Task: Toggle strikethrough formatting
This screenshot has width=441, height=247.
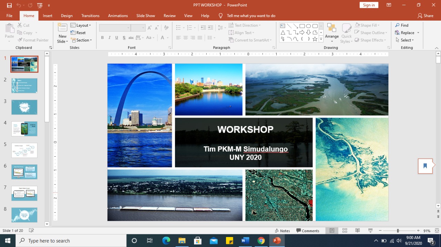Action: (x=131, y=38)
